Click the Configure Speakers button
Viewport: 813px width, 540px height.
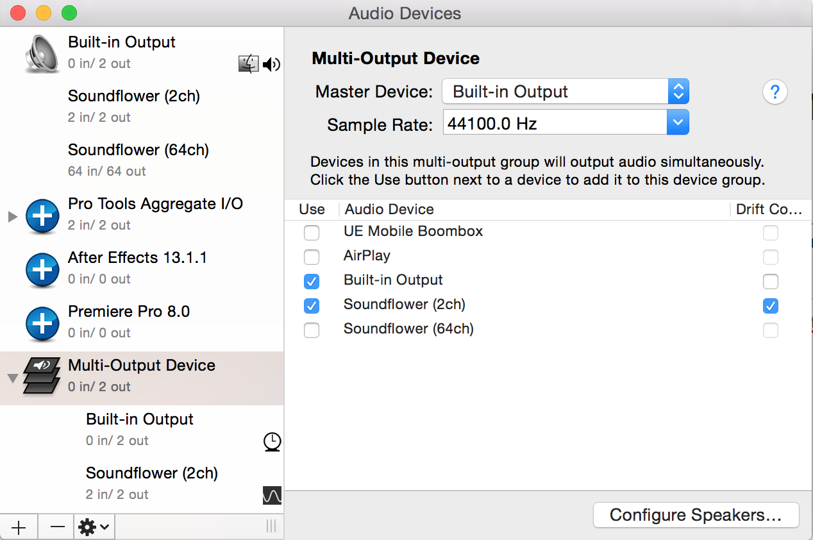(x=696, y=514)
